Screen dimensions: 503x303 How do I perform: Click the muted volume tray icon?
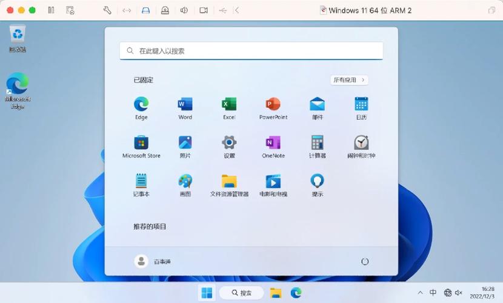pos(458,293)
